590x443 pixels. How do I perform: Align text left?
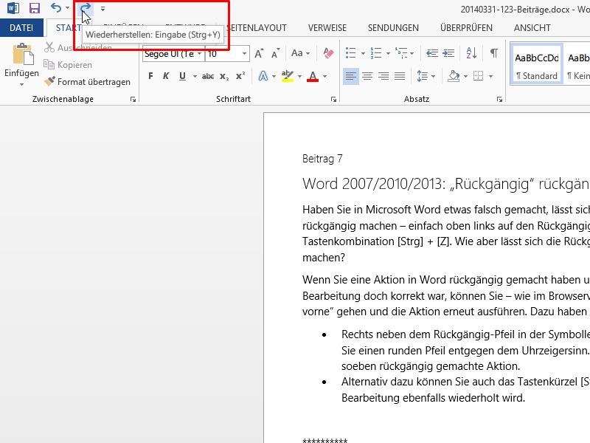click(x=351, y=77)
